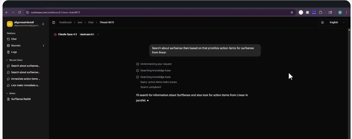The width and height of the screenshot is (352, 139).
Task: Bookmark this page with the star icon
Action: pos(292,12)
